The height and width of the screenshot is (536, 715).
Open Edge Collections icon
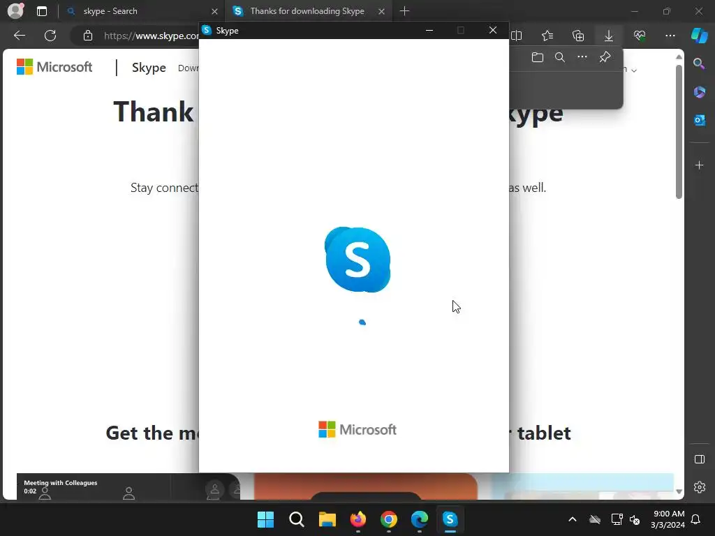(578, 36)
